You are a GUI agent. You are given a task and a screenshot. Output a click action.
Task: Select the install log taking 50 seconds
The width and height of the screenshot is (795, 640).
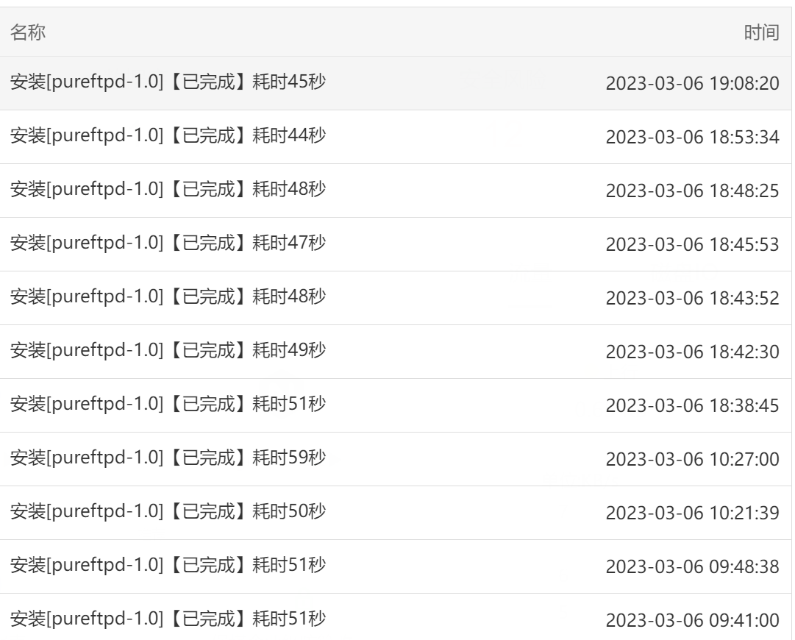[x=396, y=513]
